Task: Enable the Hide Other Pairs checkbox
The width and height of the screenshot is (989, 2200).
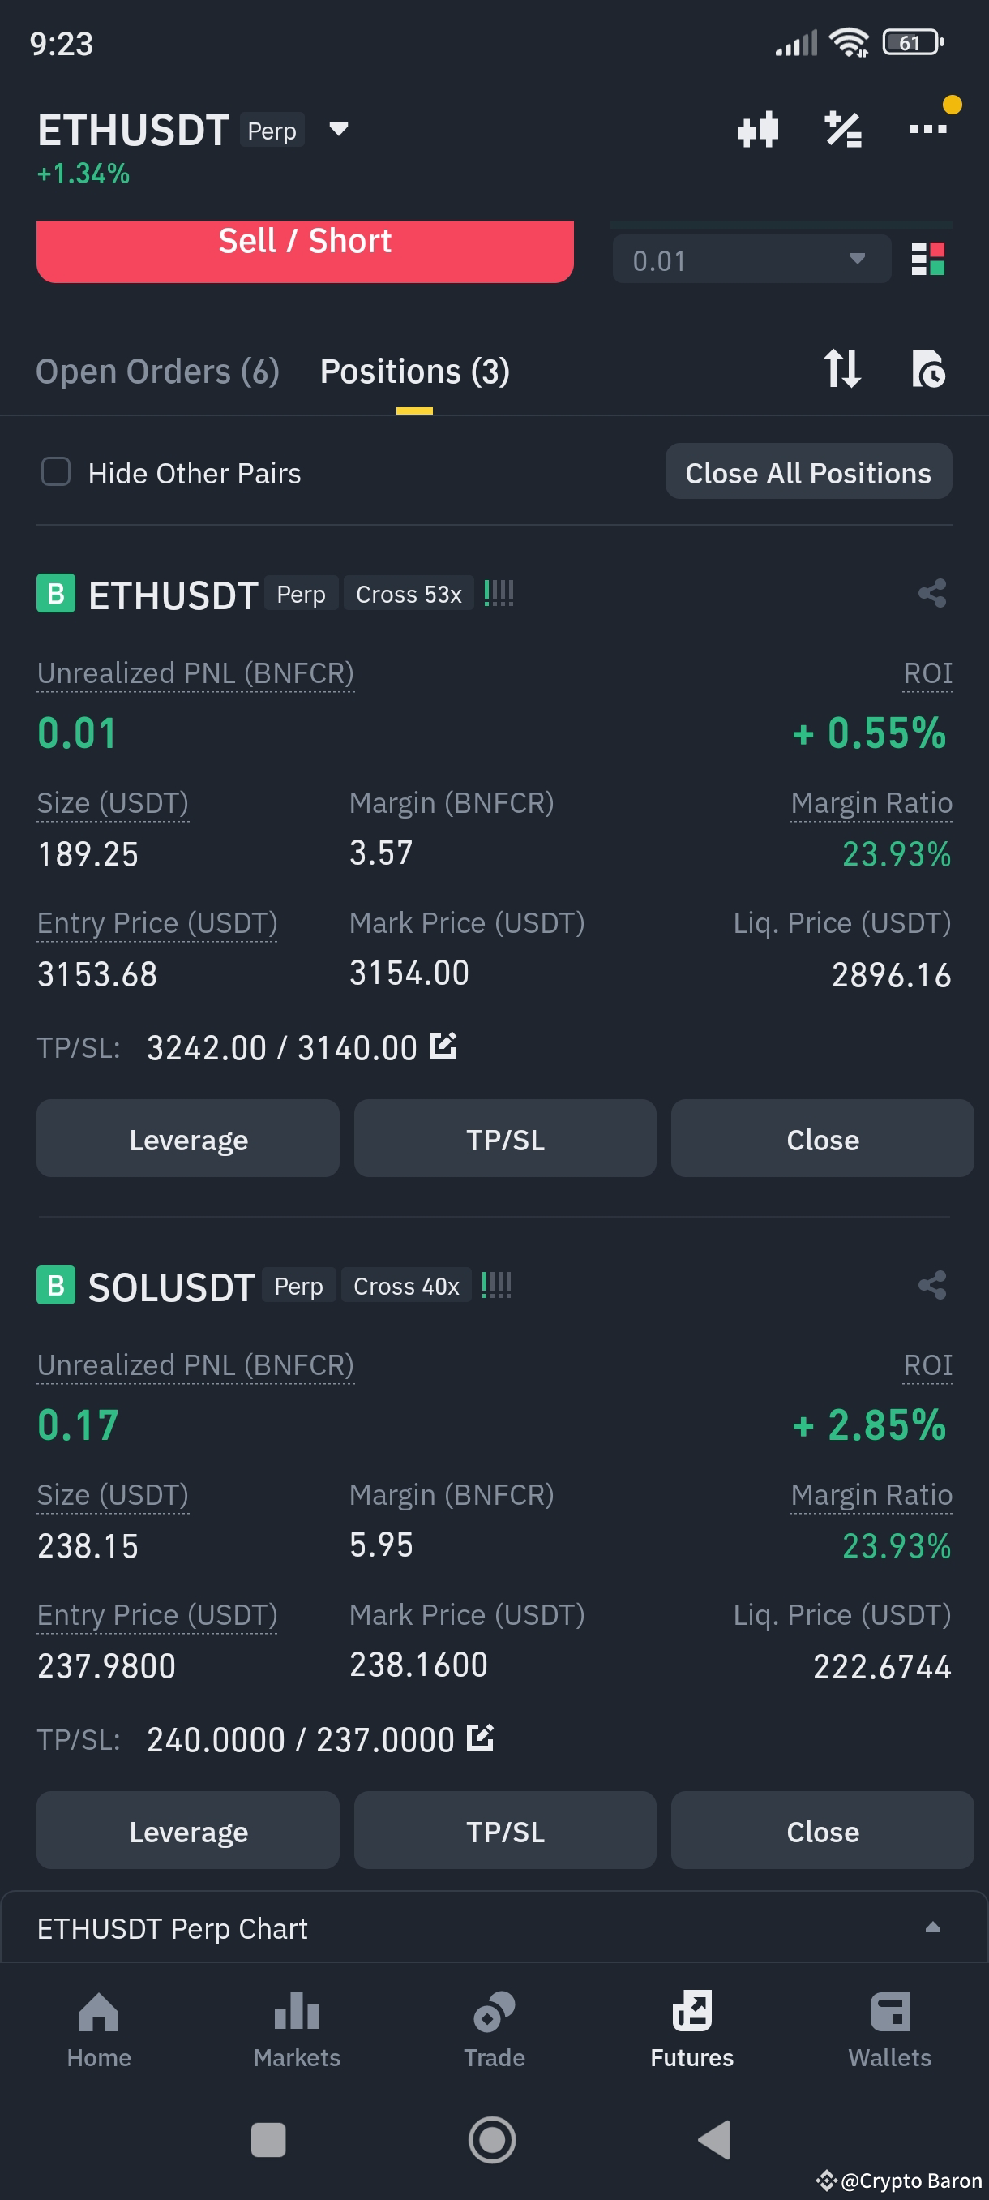Action: (x=55, y=471)
